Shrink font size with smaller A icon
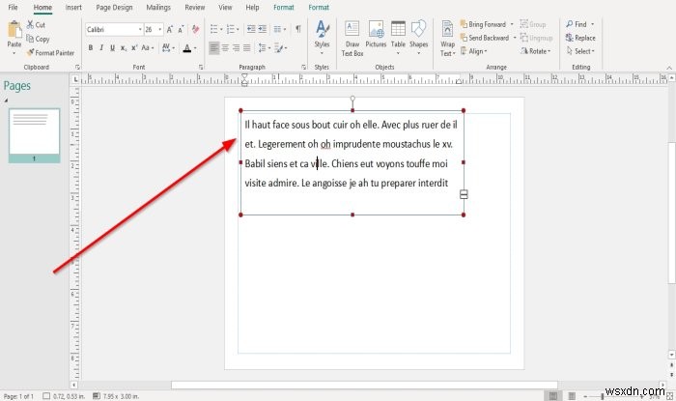This screenshot has height=401, width=676. tap(181, 29)
